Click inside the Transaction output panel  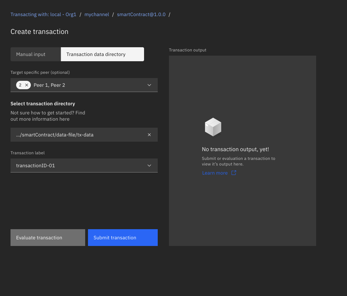click(242, 210)
